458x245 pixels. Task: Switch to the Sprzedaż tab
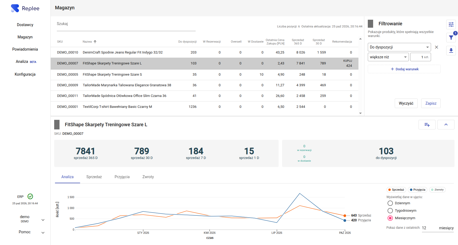94,177
